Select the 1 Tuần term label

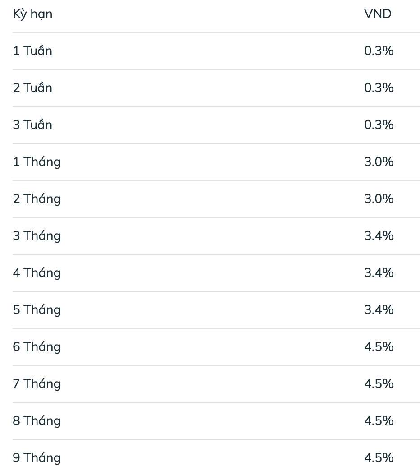tap(32, 51)
